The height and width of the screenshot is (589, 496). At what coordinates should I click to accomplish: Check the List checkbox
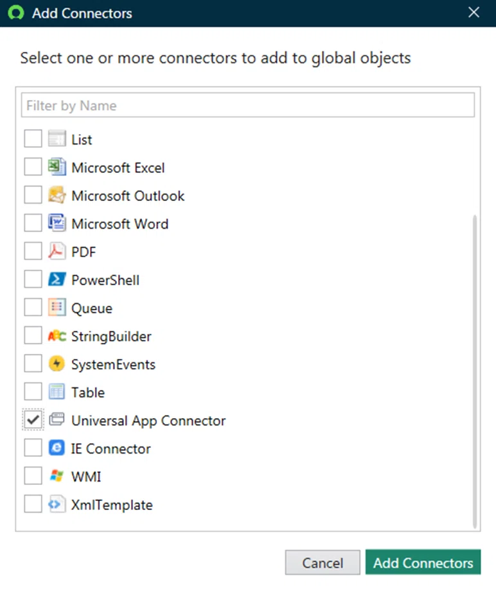point(33,139)
